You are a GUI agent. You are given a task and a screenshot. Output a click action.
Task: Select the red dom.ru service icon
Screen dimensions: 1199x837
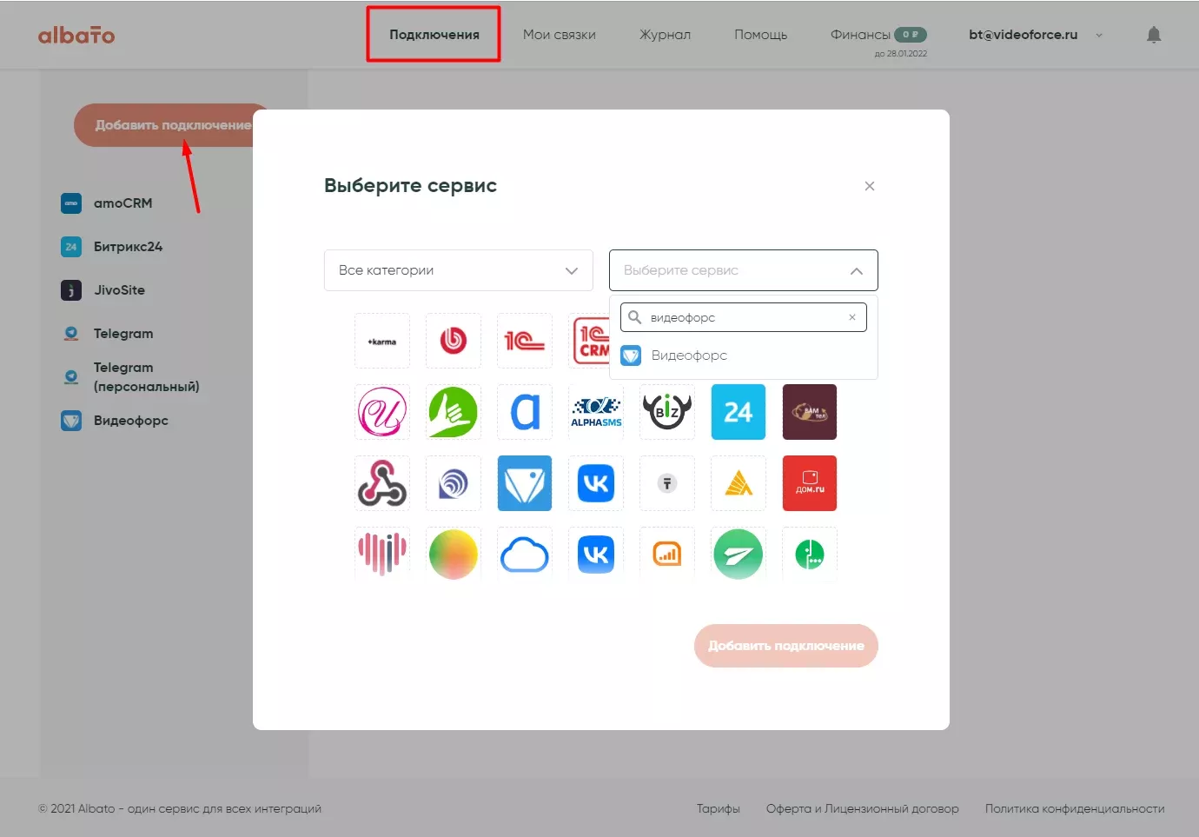[809, 483]
